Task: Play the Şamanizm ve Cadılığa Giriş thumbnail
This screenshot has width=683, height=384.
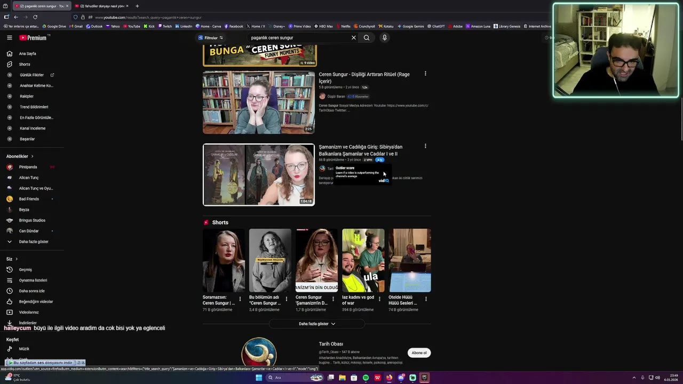Action: [259, 174]
